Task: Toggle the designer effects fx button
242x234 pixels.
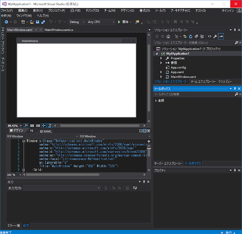Action: (26, 126)
